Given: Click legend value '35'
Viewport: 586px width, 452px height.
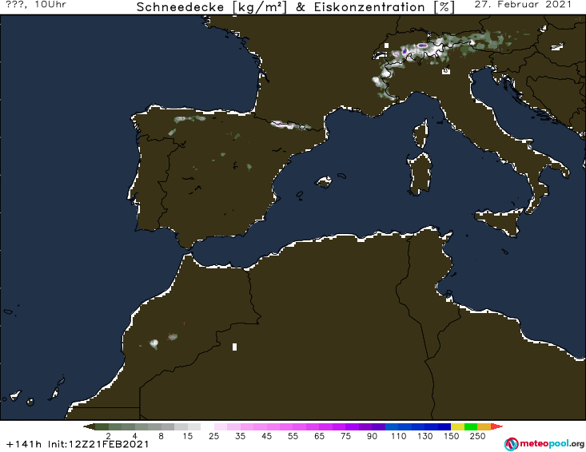Looking at the screenshot, I should point(241,436).
